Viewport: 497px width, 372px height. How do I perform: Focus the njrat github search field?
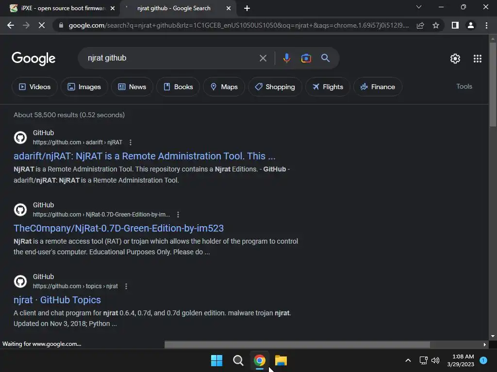(x=171, y=58)
